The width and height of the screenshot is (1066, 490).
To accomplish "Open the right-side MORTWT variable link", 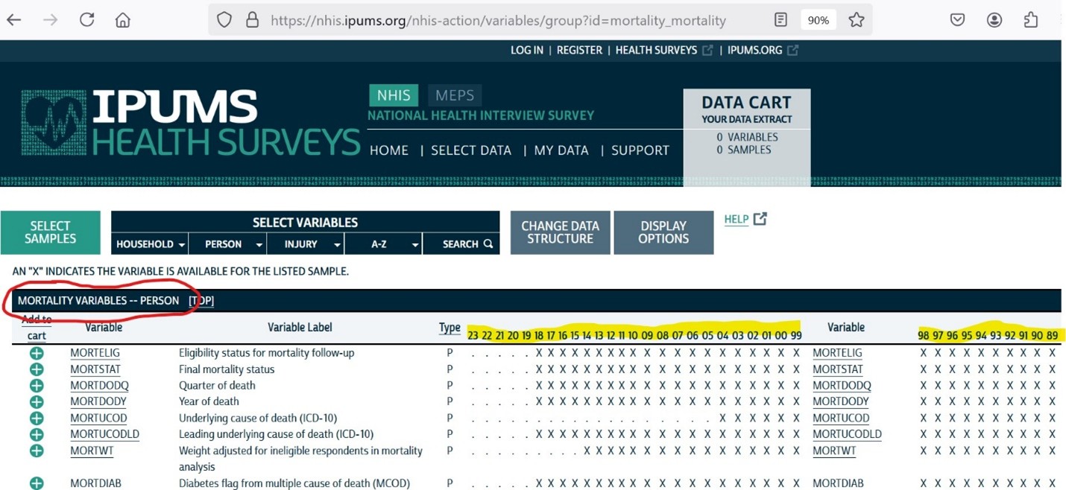I will click(x=834, y=451).
